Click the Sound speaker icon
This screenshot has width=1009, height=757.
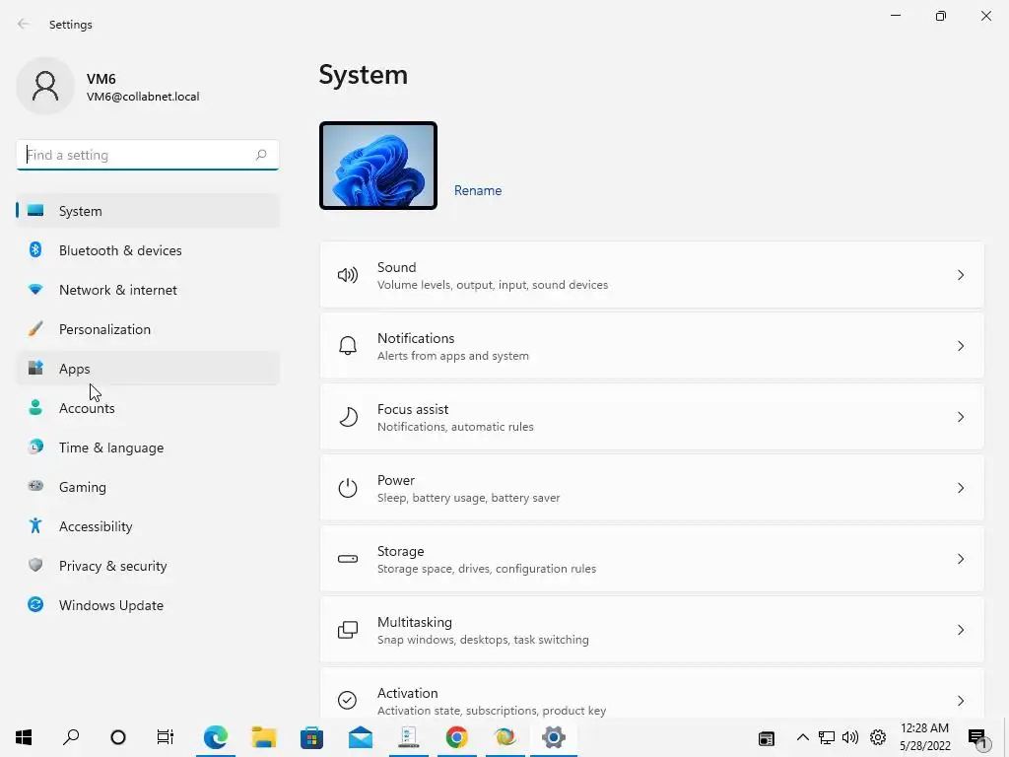pos(348,276)
